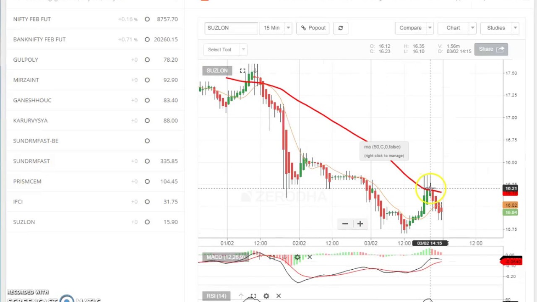
Task: Select KARURVYSYA in watchlist
Action: [30, 120]
